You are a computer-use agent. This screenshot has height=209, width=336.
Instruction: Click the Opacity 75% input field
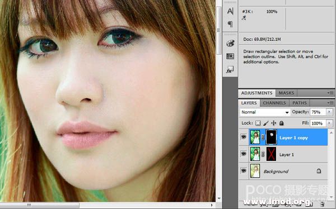pos(318,112)
